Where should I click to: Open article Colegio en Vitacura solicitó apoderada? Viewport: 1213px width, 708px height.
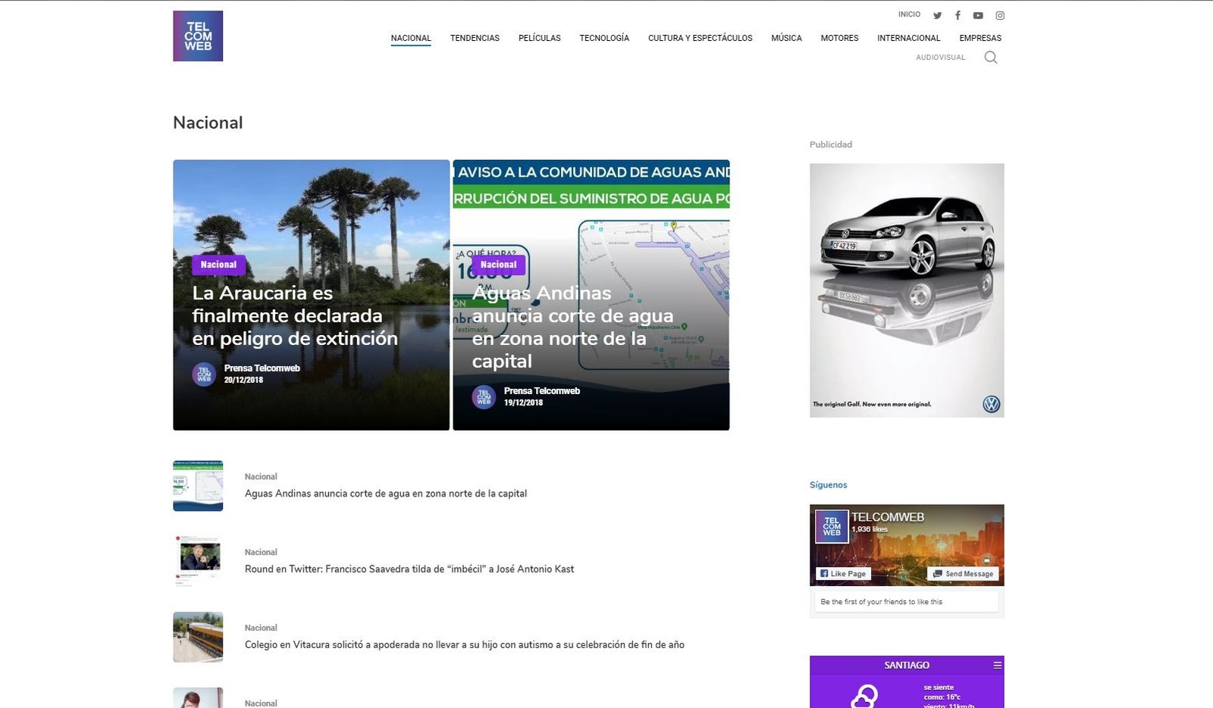[464, 645]
